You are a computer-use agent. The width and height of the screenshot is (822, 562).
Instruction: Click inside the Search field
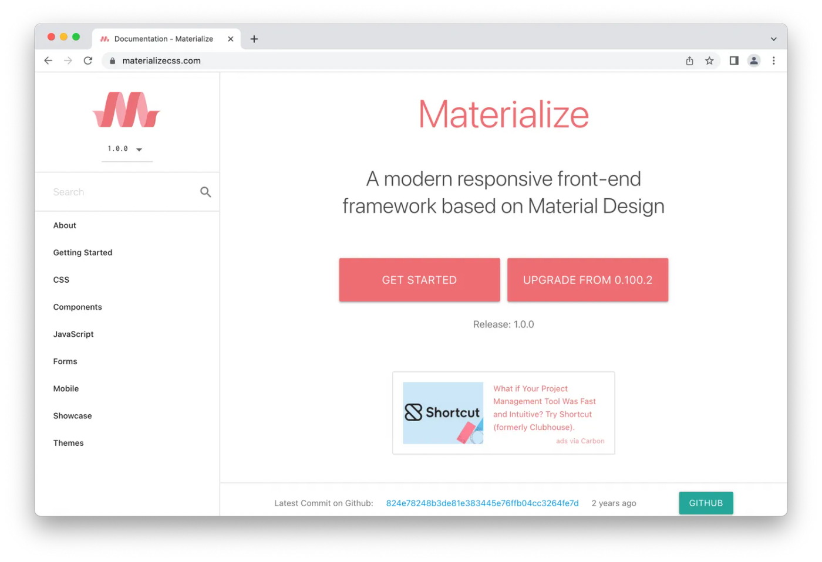[x=106, y=192]
